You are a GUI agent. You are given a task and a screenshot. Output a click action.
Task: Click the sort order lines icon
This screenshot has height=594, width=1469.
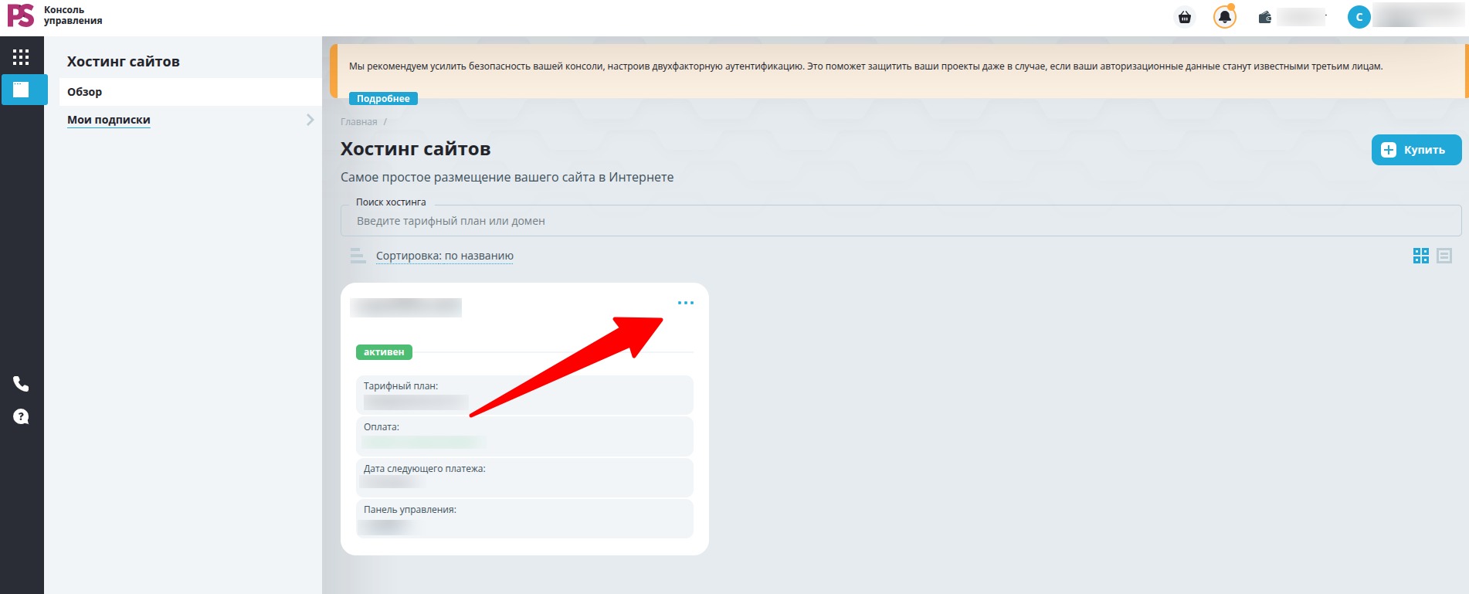pyautogui.click(x=358, y=256)
